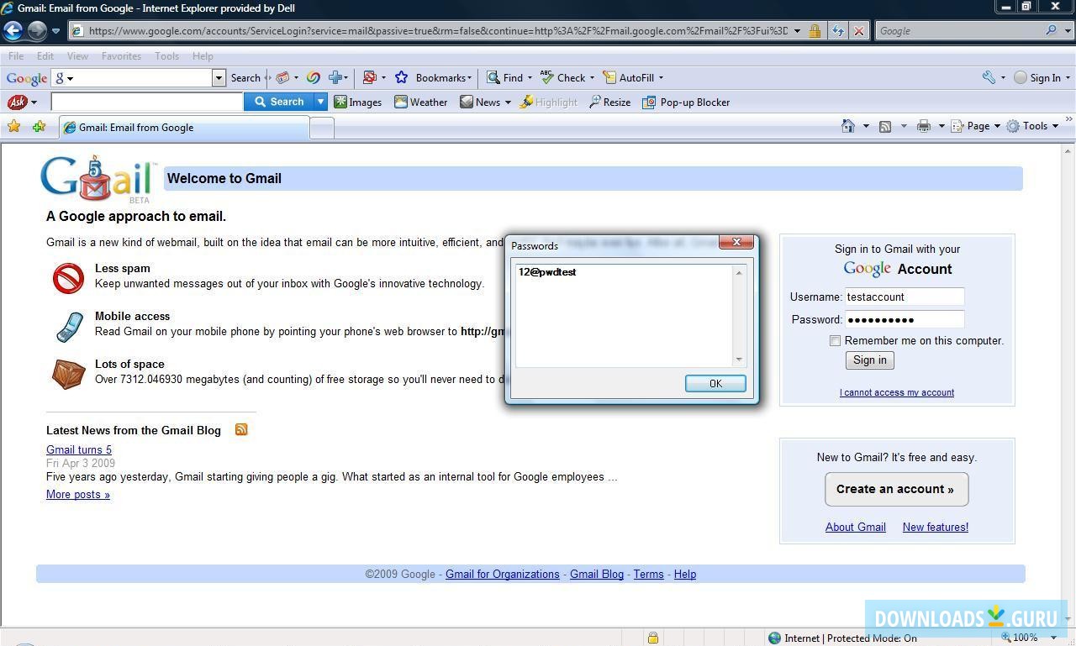
Task: Click the Password input field
Action: click(x=905, y=319)
